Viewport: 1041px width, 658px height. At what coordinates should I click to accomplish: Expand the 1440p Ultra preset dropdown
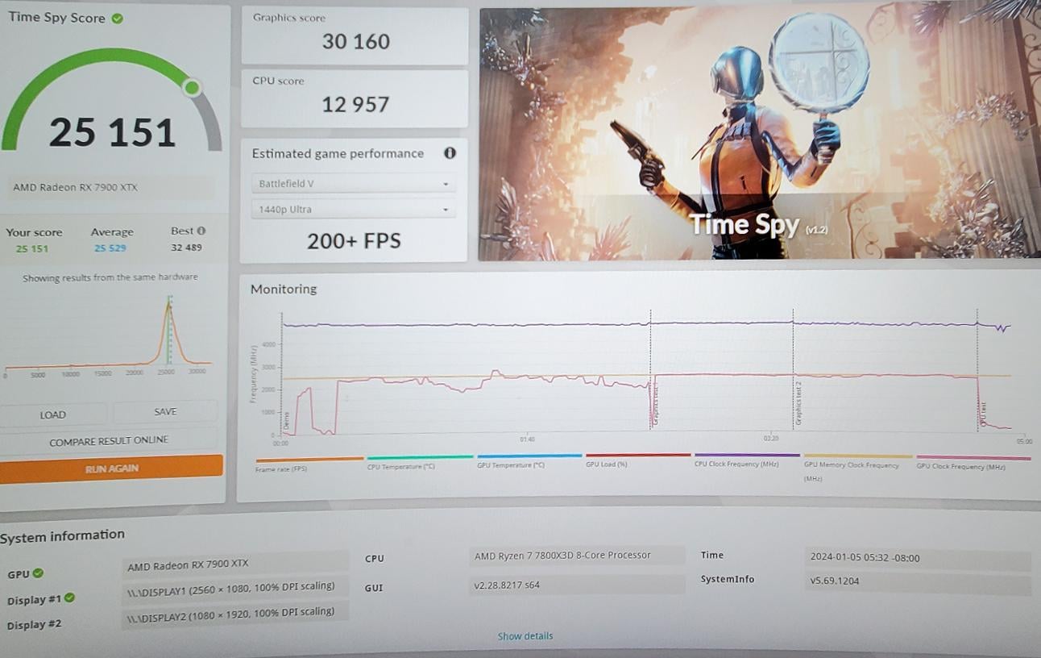[x=354, y=210]
